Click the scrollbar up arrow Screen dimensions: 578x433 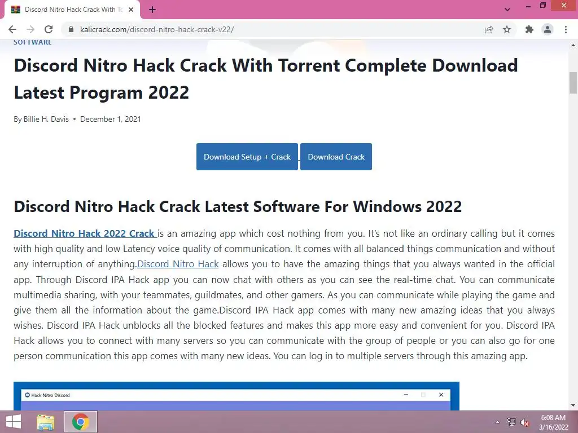[573, 45]
